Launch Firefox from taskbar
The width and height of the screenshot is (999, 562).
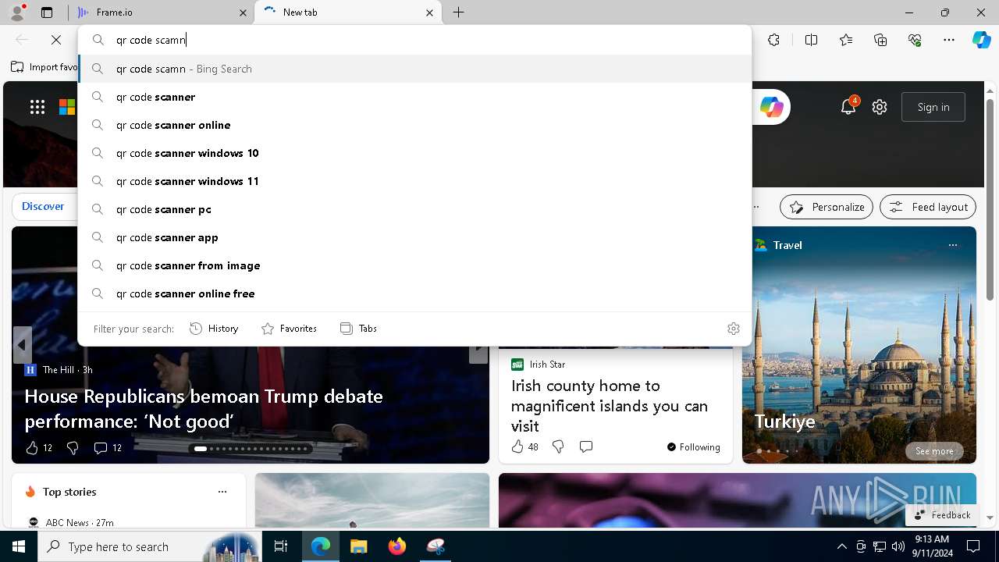click(397, 546)
